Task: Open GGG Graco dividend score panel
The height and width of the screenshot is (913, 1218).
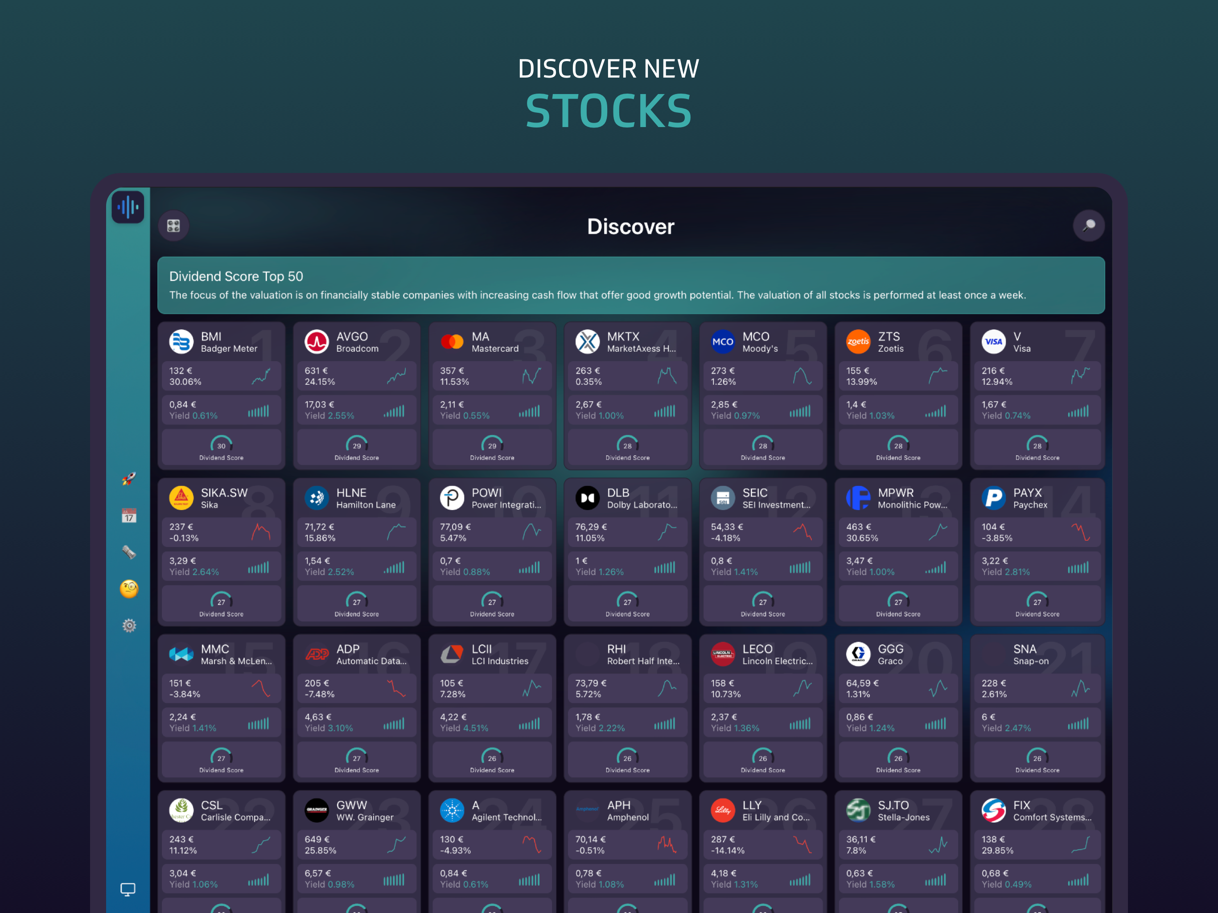Action: pyautogui.click(x=897, y=761)
